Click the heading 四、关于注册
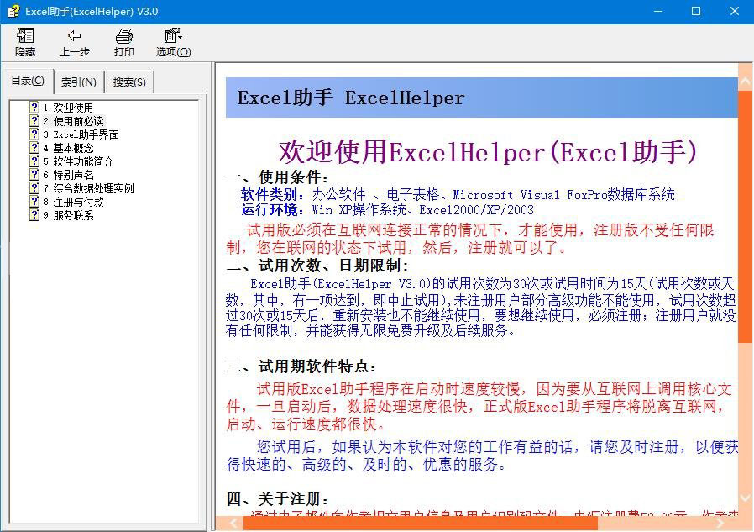The image size is (754, 532). click(x=277, y=498)
